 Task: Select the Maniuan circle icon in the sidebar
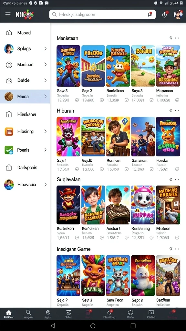pyautogui.click(x=9, y=65)
